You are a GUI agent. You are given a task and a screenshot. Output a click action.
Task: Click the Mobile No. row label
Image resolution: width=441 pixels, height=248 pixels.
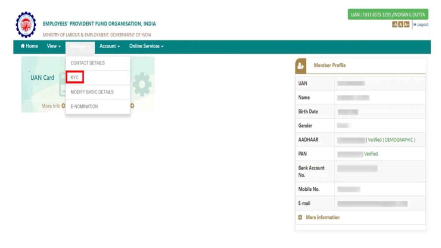(x=309, y=189)
